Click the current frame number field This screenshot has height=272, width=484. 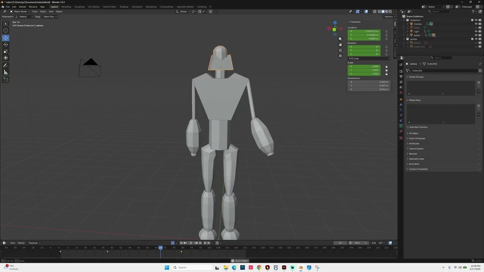pyautogui.click(x=340, y=243)
